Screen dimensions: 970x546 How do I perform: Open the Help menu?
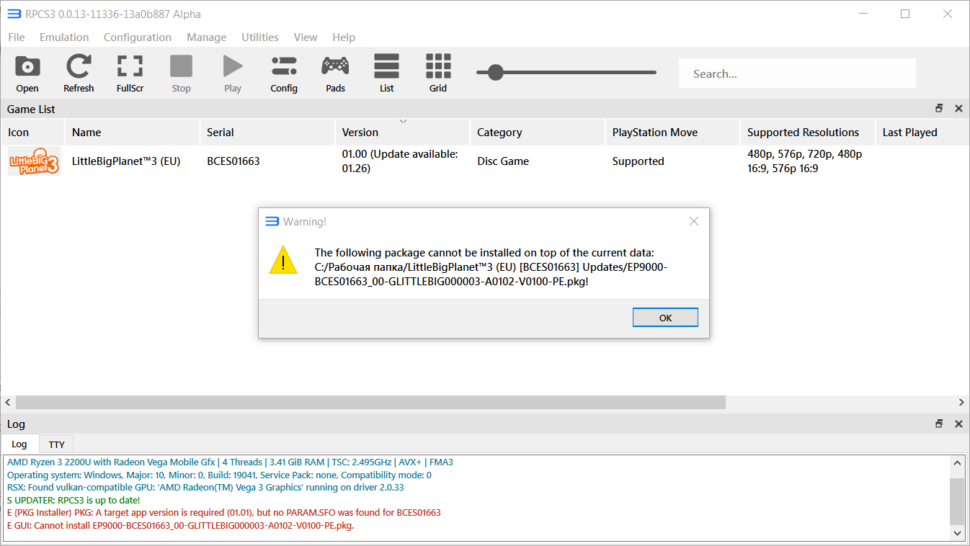344,37
